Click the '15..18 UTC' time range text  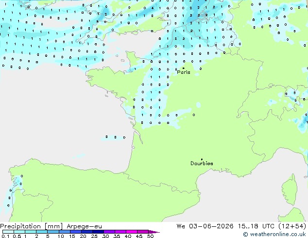click(256, 226)
